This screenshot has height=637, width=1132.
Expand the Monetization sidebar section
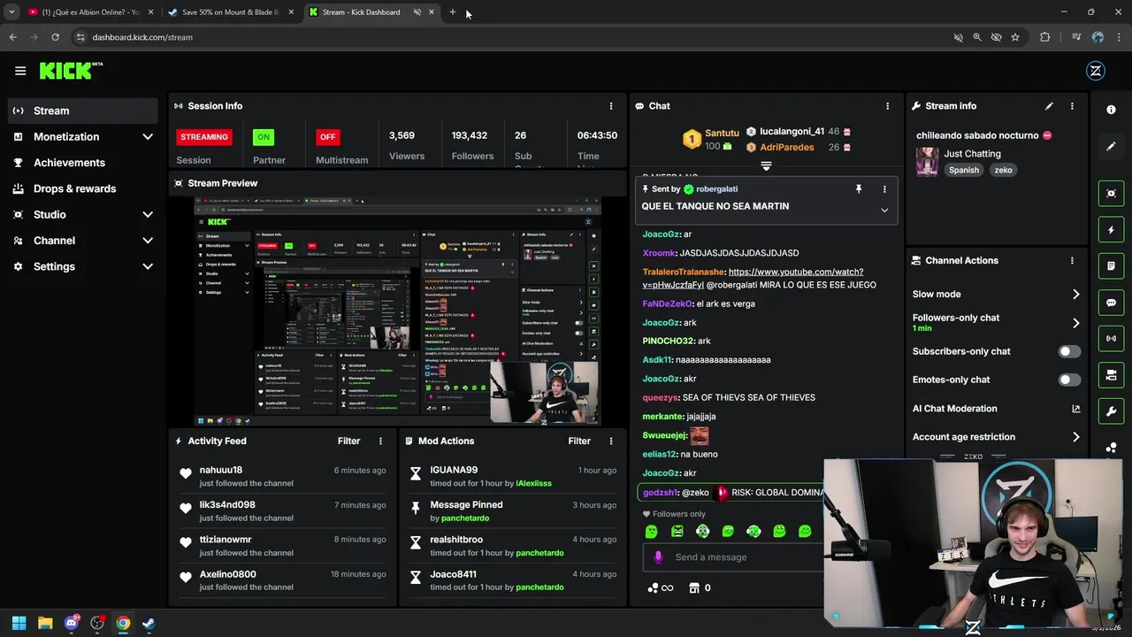point(148,137)
